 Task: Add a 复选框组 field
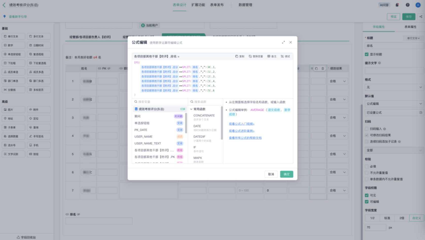[x=39, y=54]
